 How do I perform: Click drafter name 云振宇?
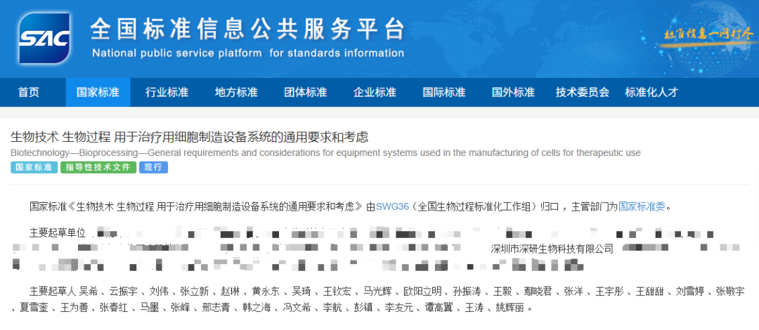(x=124, y=291)
